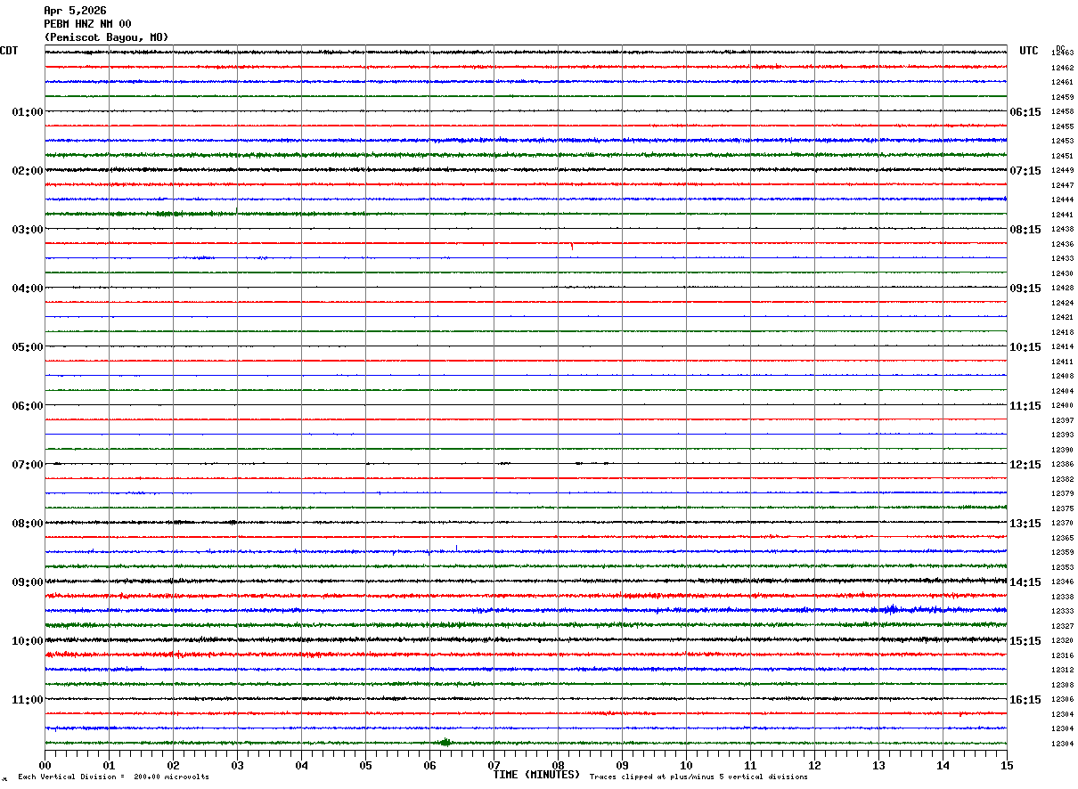The image size is (1078, 789).
Task: Click the '09:00' CDT hour label
Action: point(28,582)
